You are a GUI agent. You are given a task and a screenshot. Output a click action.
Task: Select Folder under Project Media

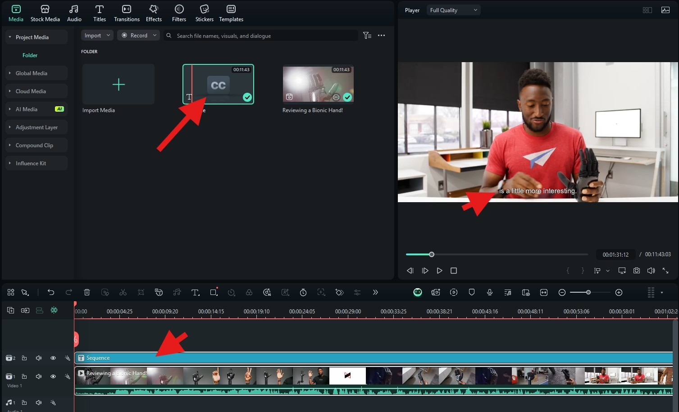30,55
